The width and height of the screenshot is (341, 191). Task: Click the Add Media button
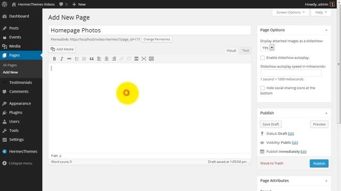pos(62,49)
